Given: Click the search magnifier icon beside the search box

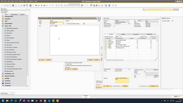Looking at the screenshot, I should click(144, 9).
